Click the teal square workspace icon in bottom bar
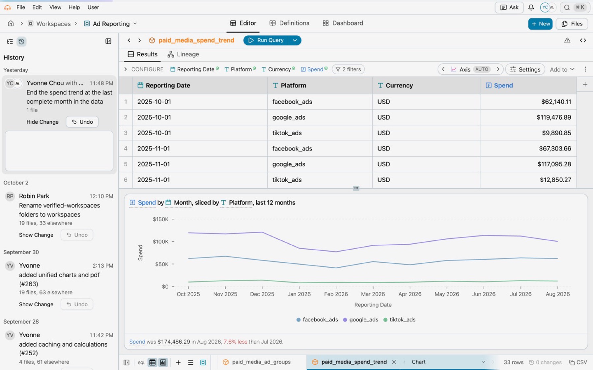Image resolution: width=593 pixels, height=370 pixels. pos(203,362)
